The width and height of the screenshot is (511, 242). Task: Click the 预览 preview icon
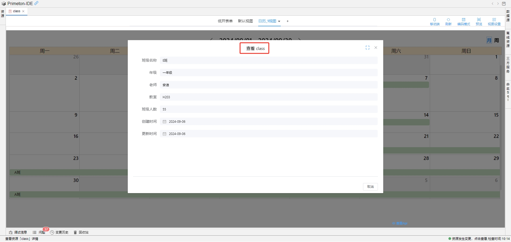coord(479,22)
